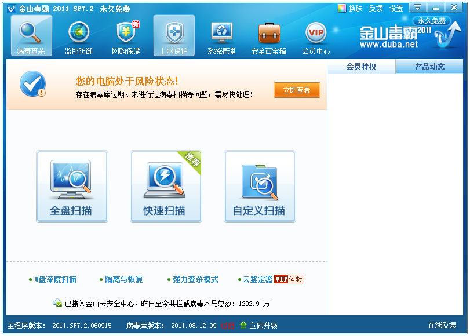Open the 强力查杀模式 link
This screenshot has width=470, height=336.
pos(195,279)
